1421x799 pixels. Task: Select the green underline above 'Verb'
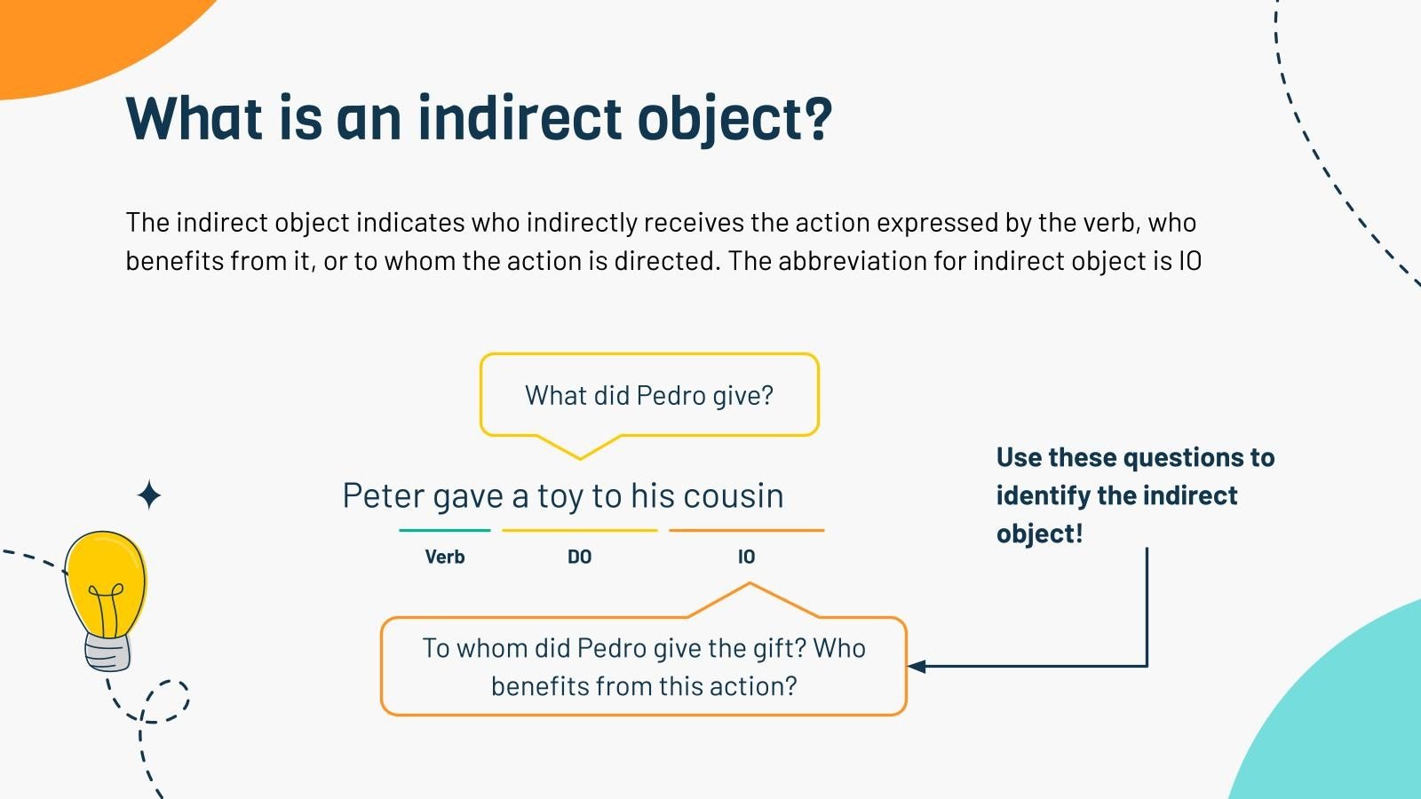(445, 530)
